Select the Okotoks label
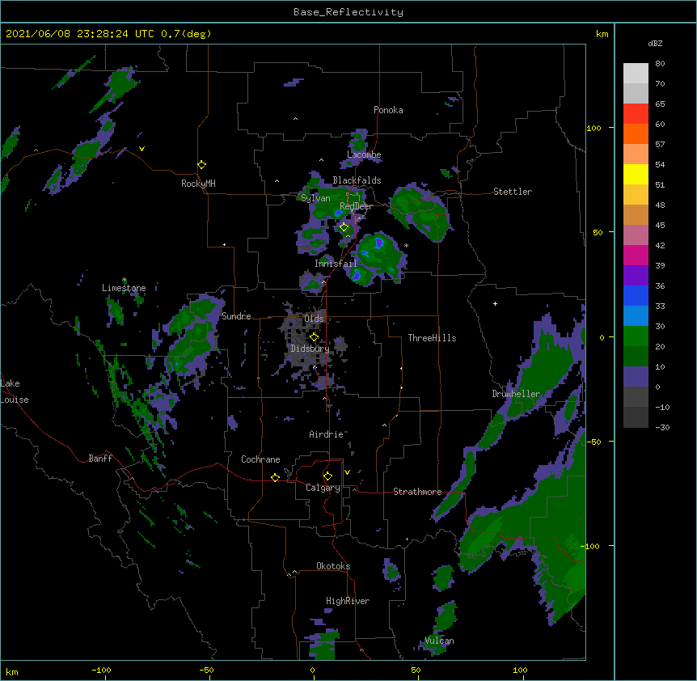 click(x=333, y=566)
